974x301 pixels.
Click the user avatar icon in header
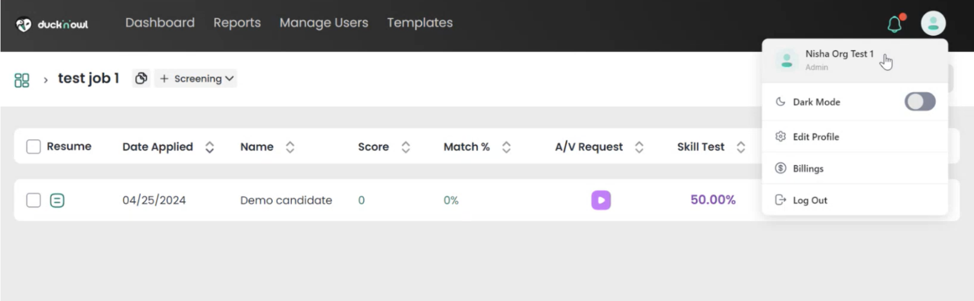(x=933, y=23)
